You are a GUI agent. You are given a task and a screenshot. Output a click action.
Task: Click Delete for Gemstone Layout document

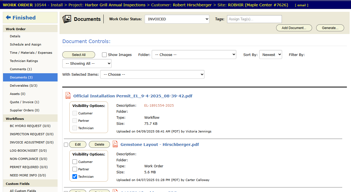point(99,145)
